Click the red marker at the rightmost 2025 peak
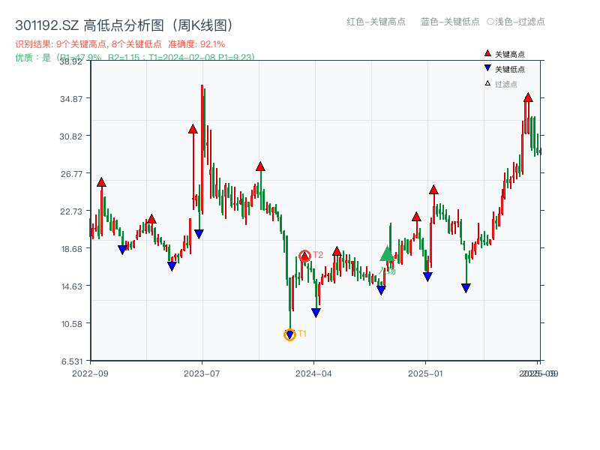Viewport: 600px width, 450px height. click(x=529, y=97)
